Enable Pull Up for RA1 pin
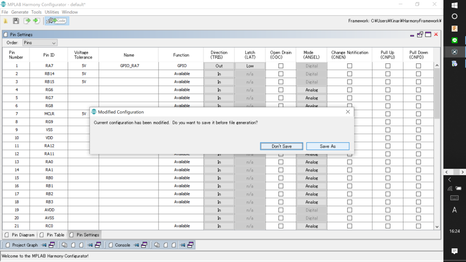The image size is (466, 262). point(388,170)
